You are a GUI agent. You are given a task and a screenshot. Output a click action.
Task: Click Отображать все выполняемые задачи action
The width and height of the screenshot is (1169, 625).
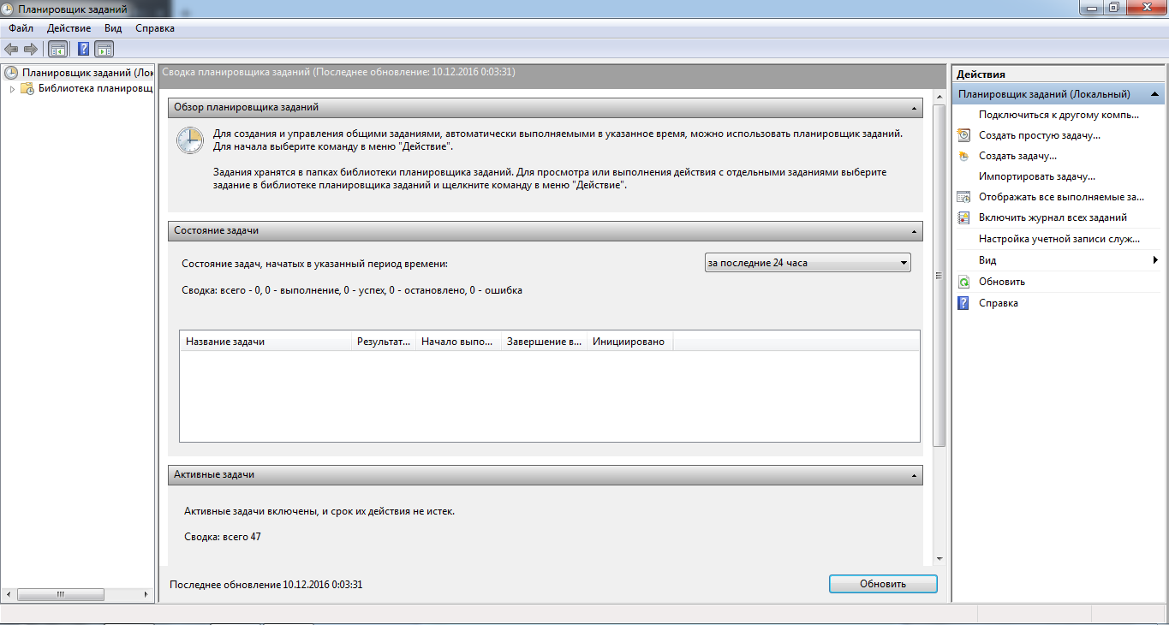[1061, 197]
